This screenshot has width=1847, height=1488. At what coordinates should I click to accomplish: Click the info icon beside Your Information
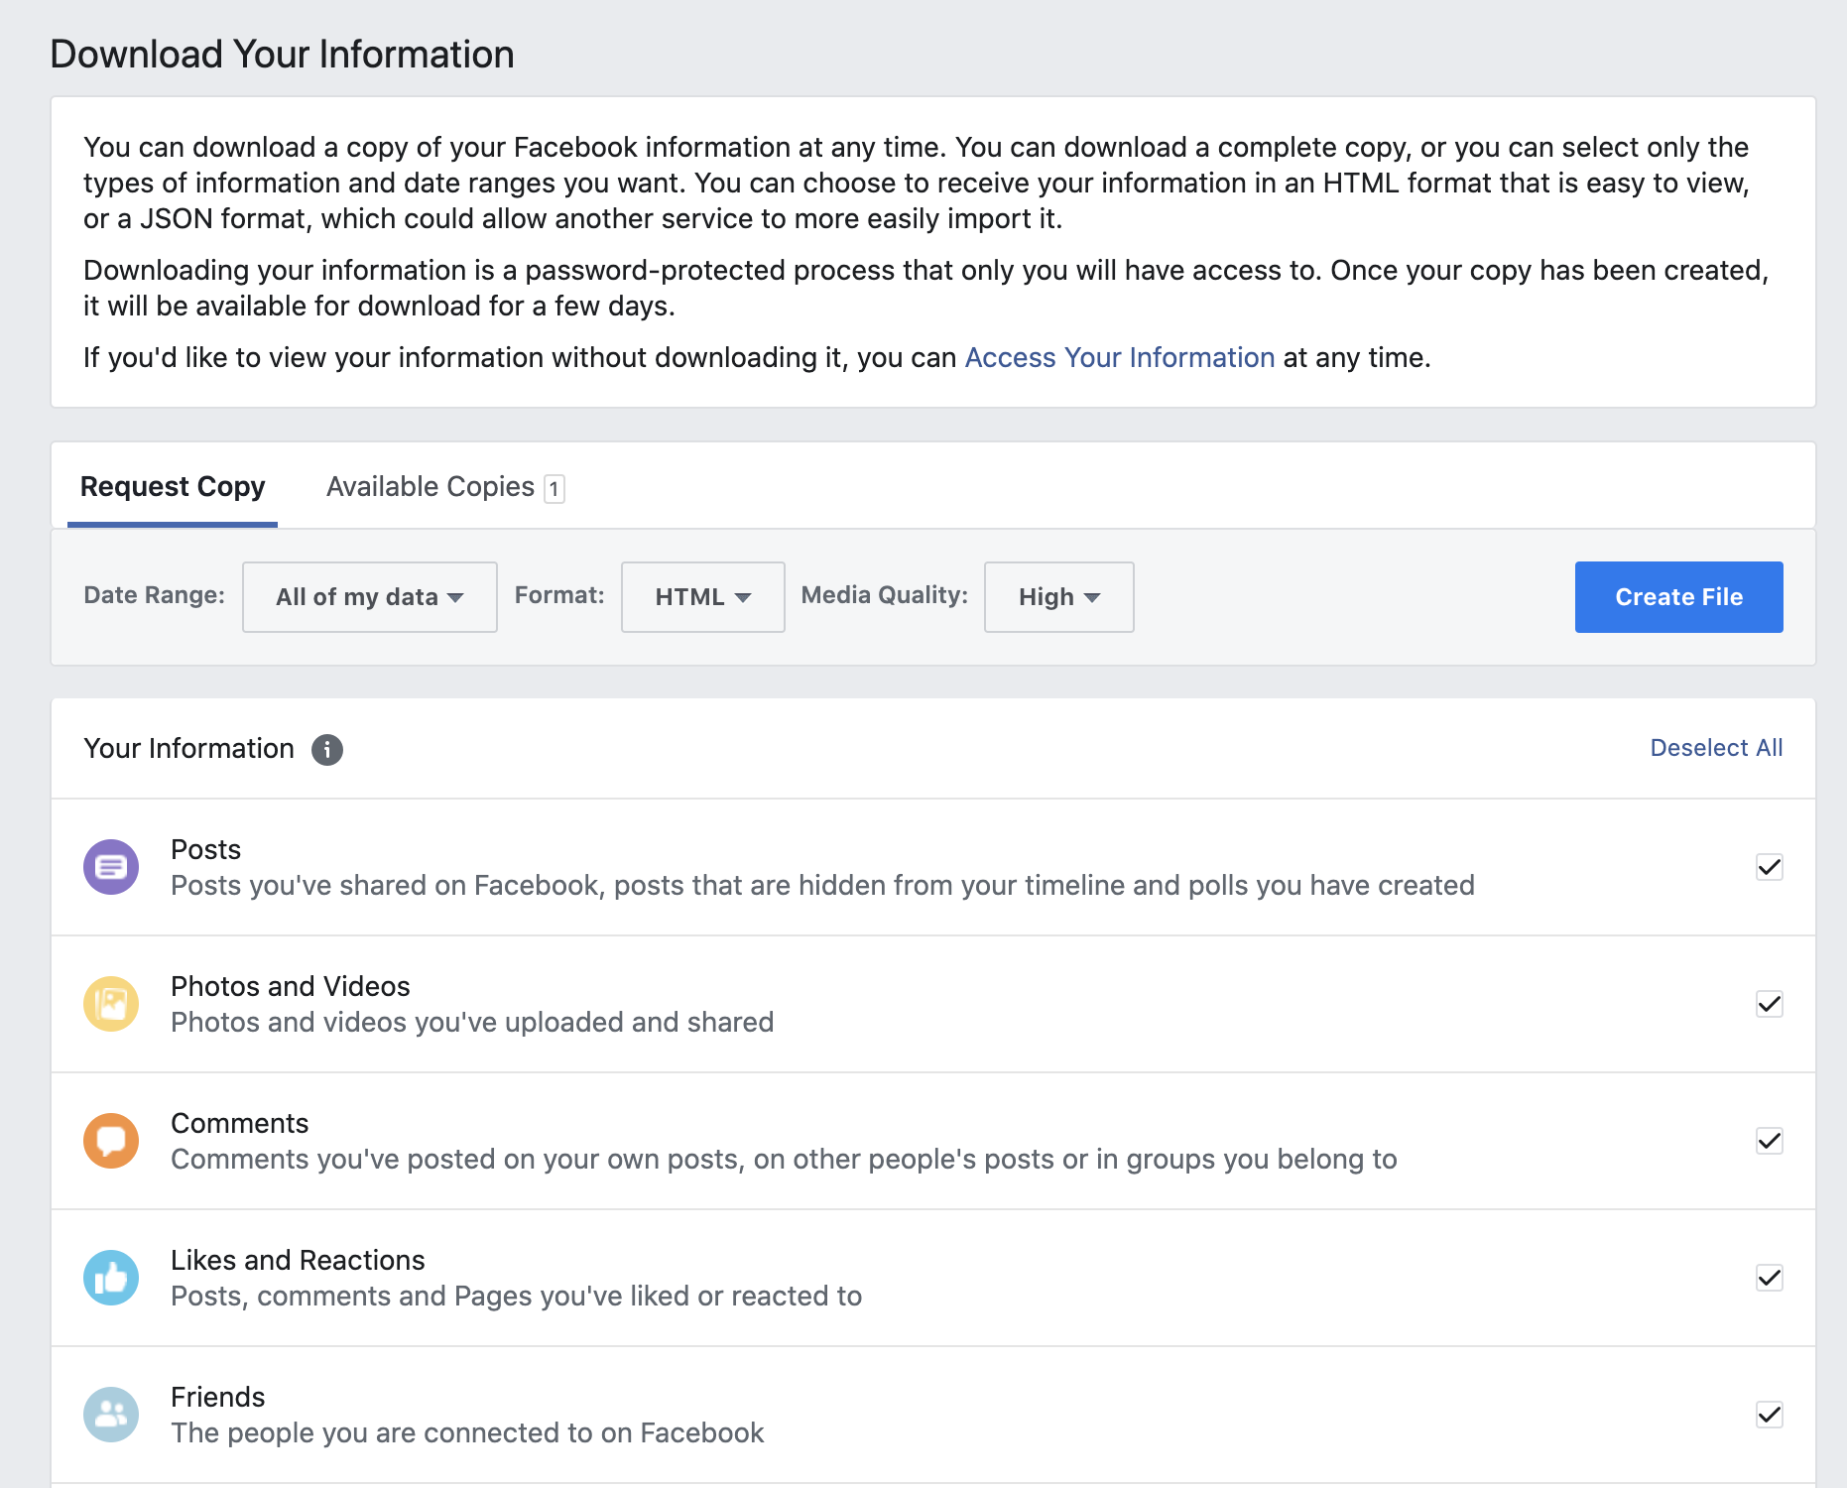[x=327, y=750]
